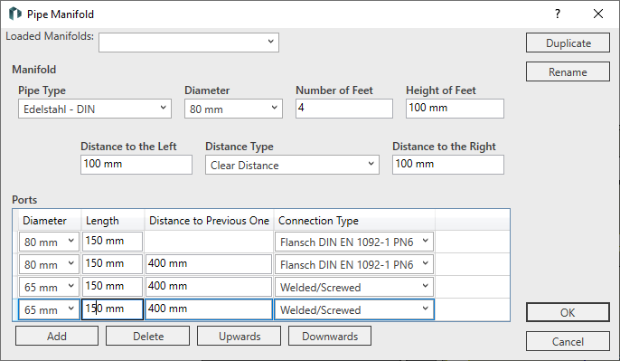Open the Distance Type dropdown showing Clear Distance
620x361 pixels.
click(x=292, y=165)
